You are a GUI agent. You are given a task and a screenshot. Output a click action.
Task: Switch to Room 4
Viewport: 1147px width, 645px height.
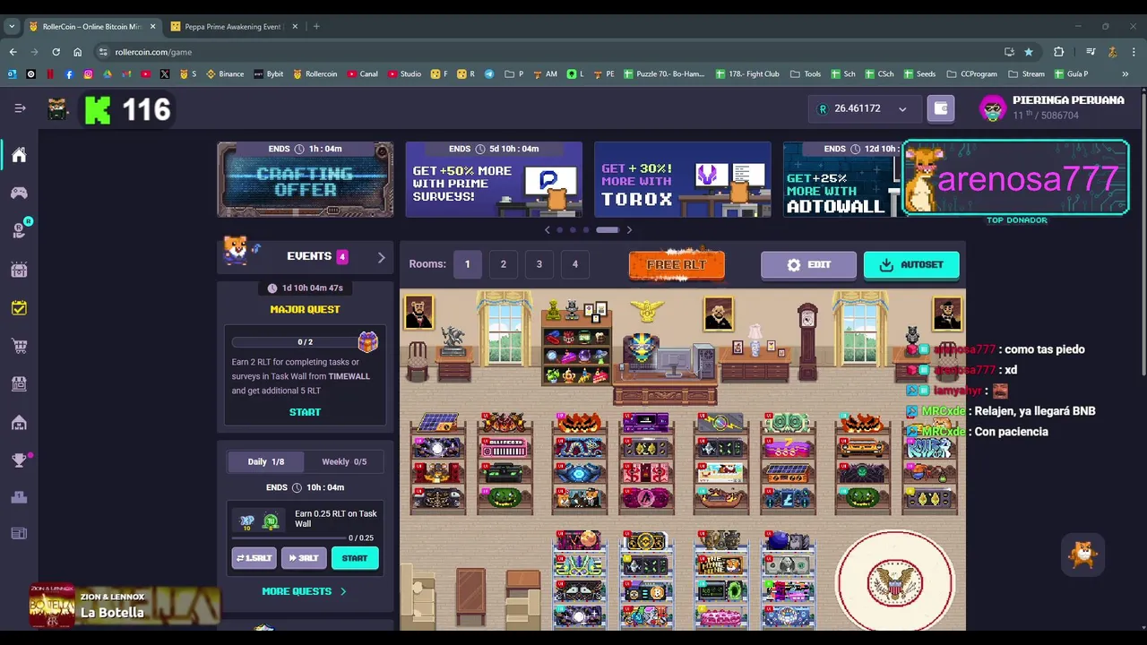pos(574,264)
